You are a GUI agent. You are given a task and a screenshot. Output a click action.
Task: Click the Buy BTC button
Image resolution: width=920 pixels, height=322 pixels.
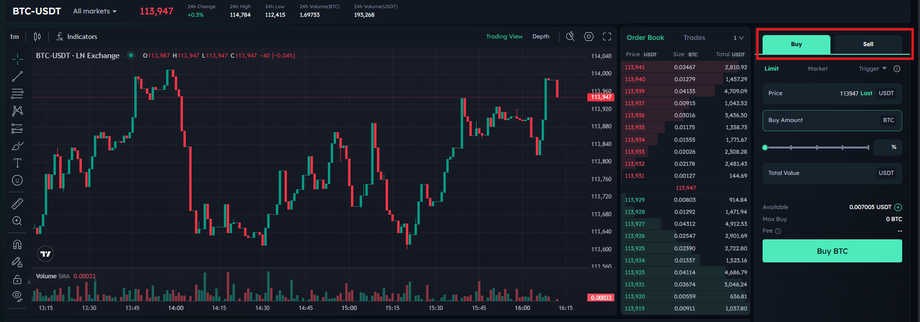coord(832,251)
